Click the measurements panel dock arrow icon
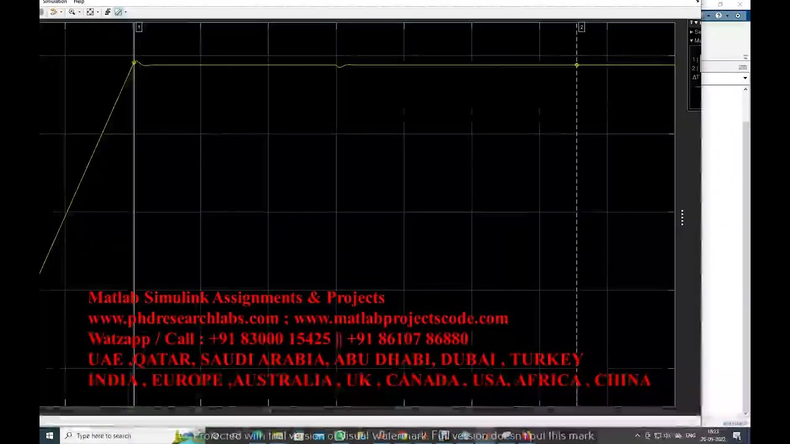Screen dimensions: 790x444 [691, 23]
